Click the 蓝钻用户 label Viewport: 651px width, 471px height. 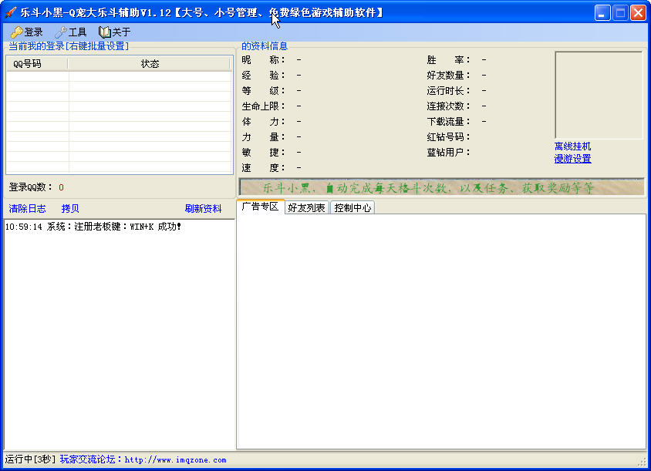pyautogui.click(x=448, y=153)
